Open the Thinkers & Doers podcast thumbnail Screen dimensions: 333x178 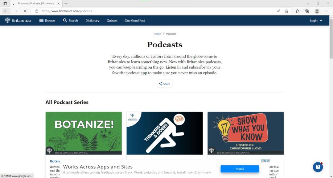(x=165, y=133)
